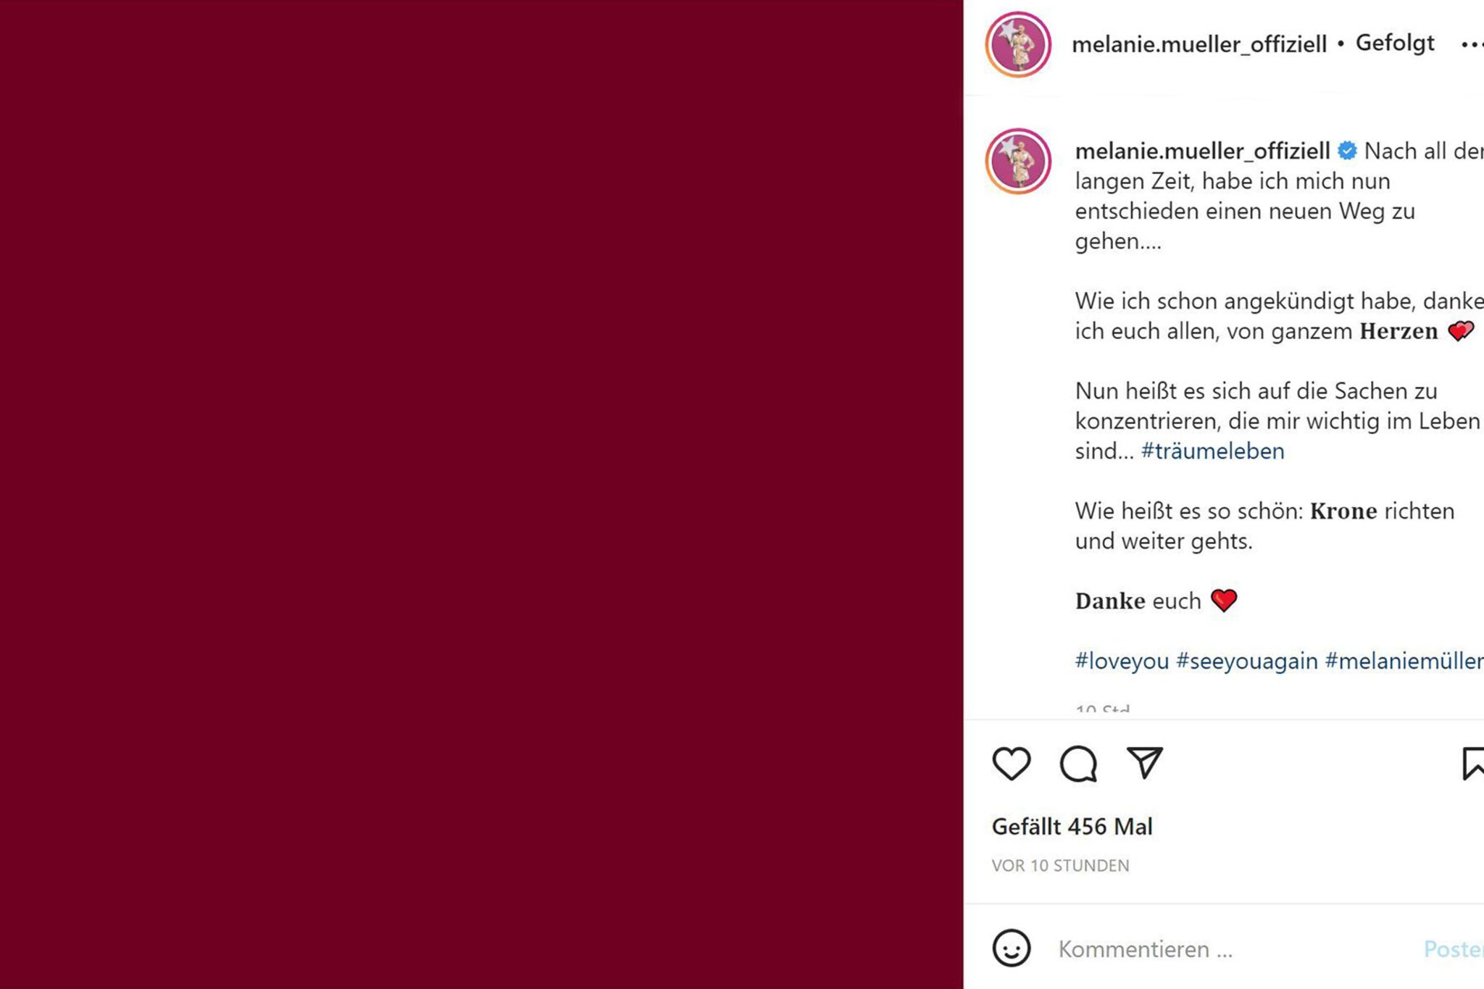Save the post with the bookmark icon
Screen dimensions: 1484x989
[x=1473, y=764]
